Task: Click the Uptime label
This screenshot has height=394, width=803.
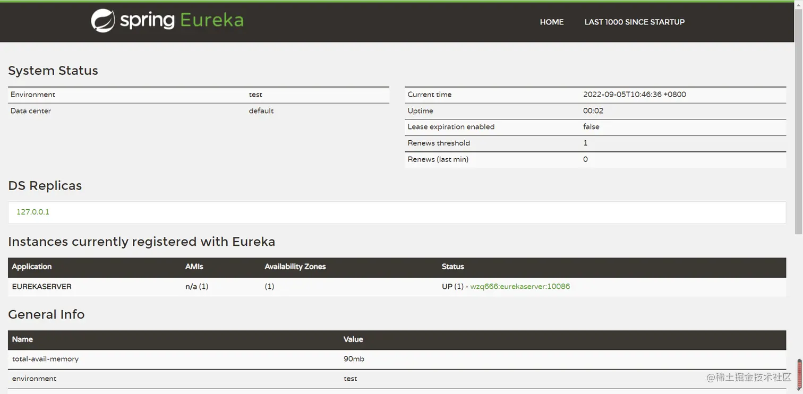Action: click(x=420, y=111)
